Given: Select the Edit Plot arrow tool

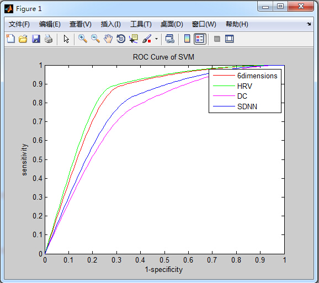Looking at the screenshot, I should (66, 39).
